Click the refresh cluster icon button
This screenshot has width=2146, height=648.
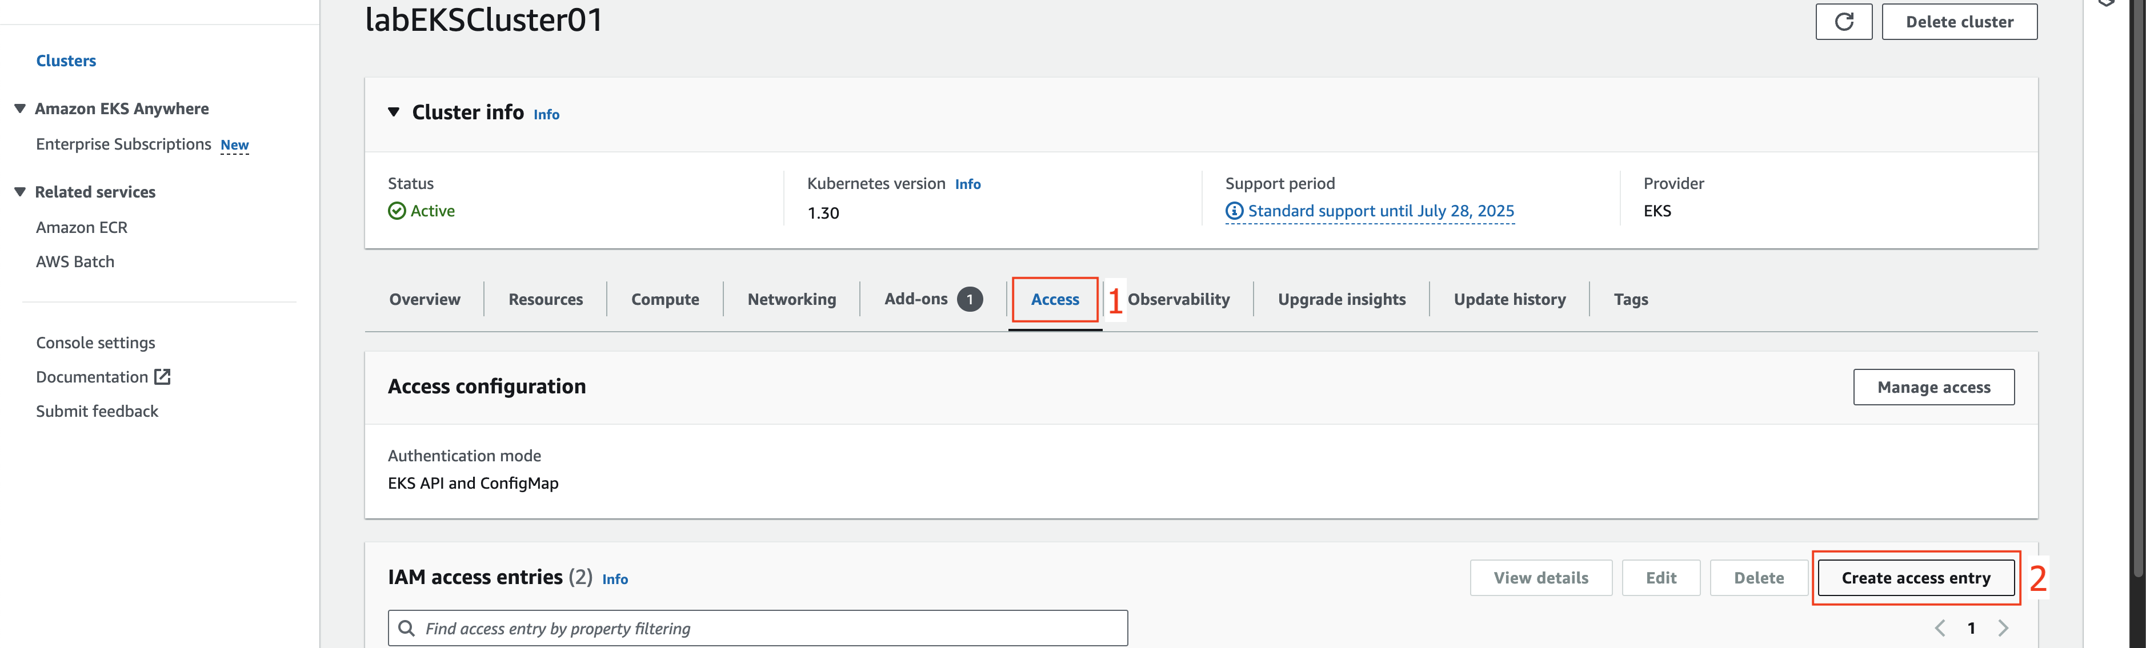click(1843, 22)
